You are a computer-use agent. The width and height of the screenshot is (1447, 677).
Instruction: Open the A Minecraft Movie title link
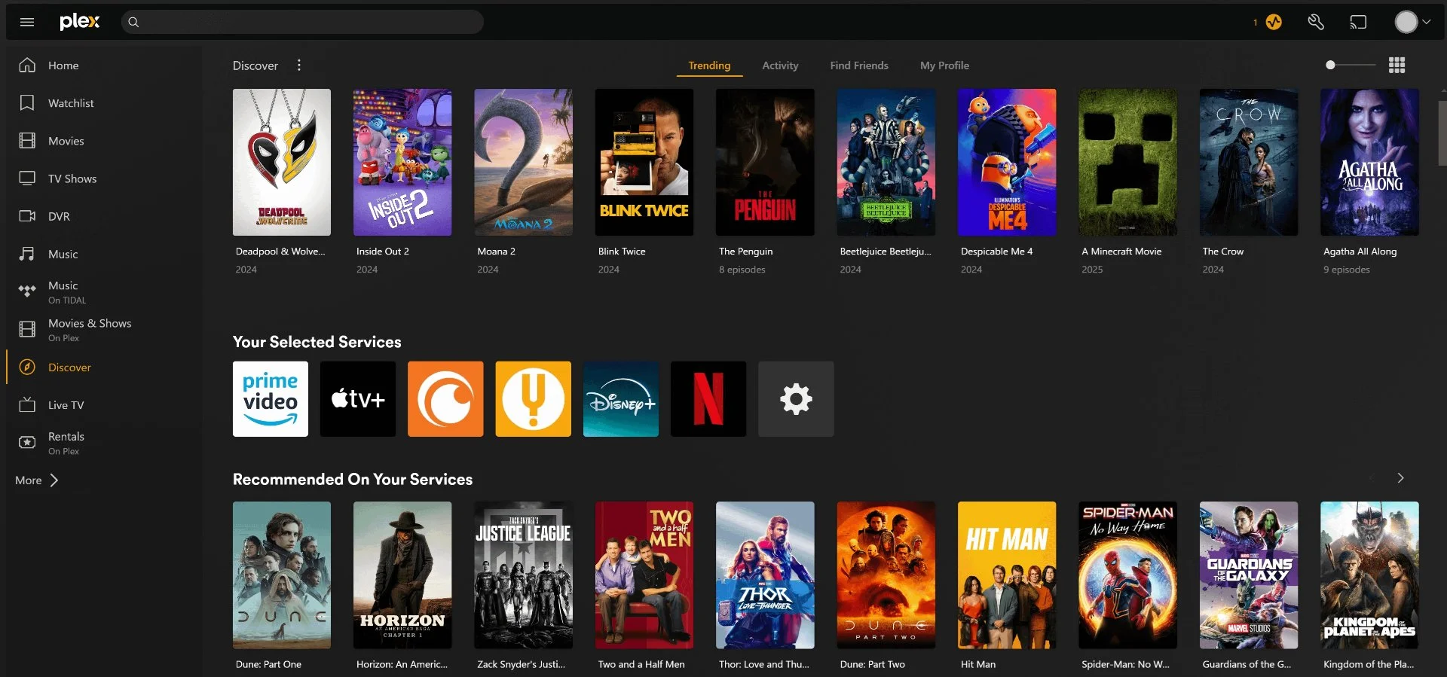point(1121,252)
